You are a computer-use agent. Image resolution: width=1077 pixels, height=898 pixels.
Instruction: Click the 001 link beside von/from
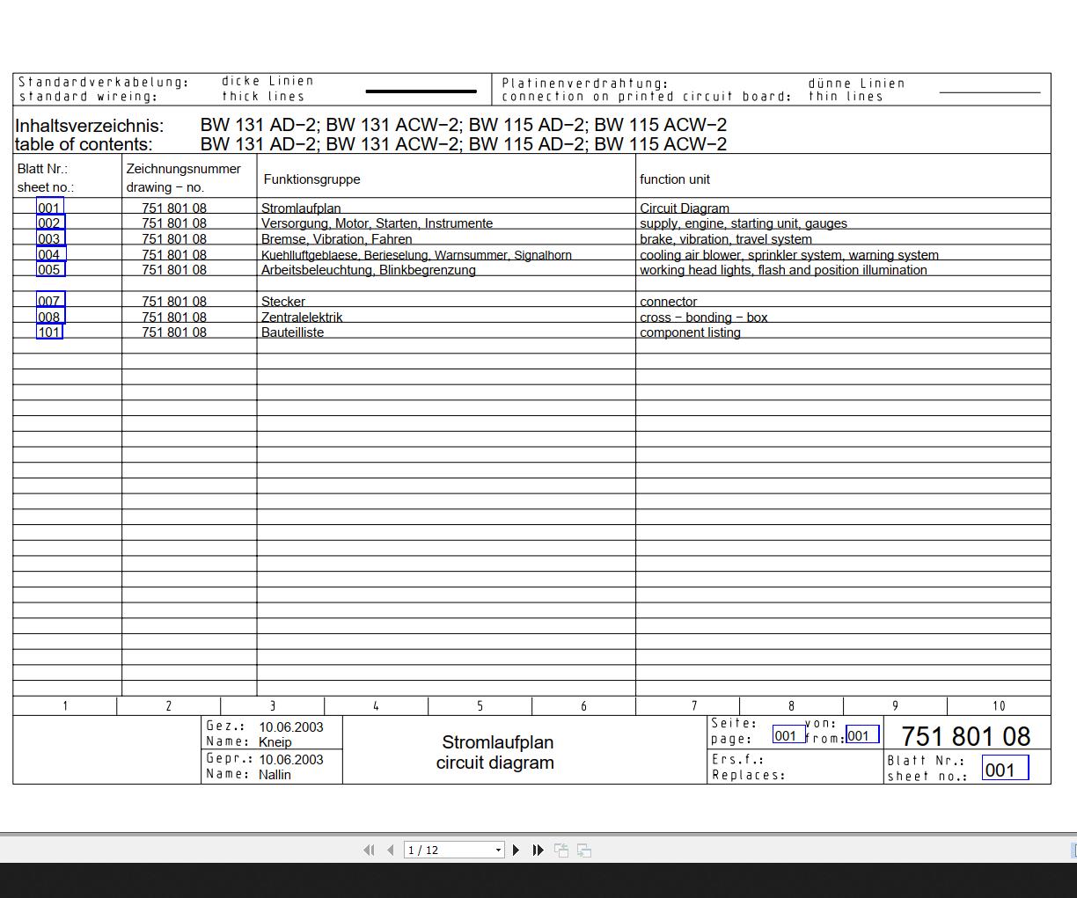point(861,734)
